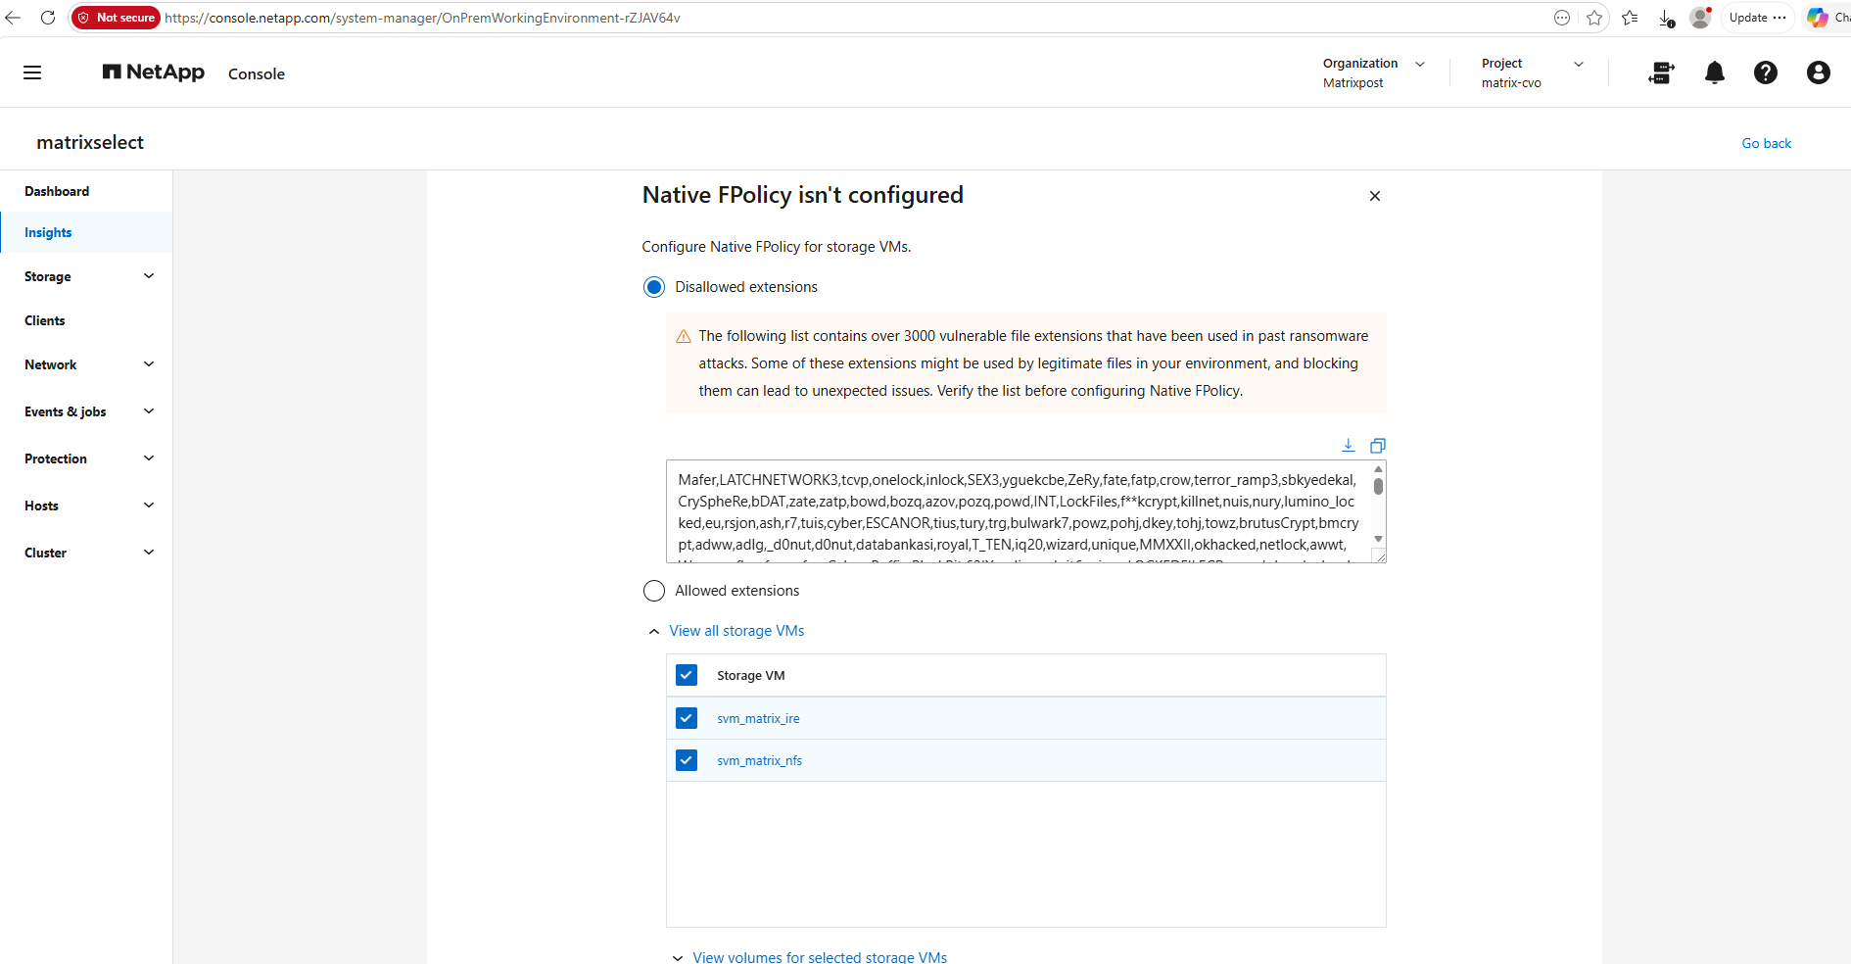The width and height of the screenshot is (1851, 964).
Task: Go back using the browser back arrow
Action: pyautogui.click(x=13, y=18)
